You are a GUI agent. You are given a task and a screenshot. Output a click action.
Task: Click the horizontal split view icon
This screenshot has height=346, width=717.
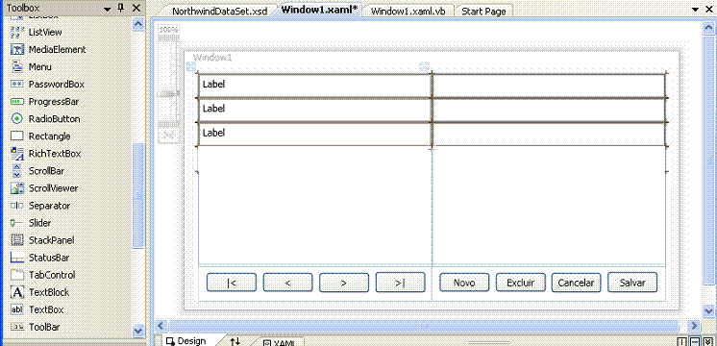point(695,341)
